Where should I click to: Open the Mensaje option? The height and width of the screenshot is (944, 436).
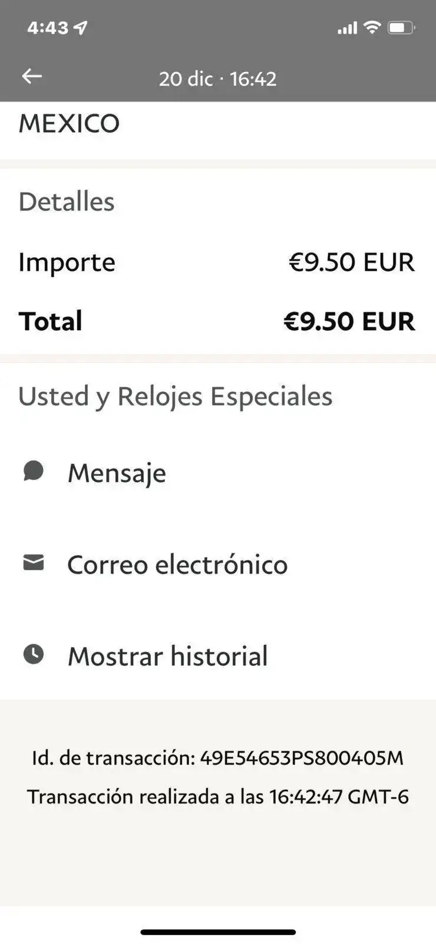click(218, 473)
